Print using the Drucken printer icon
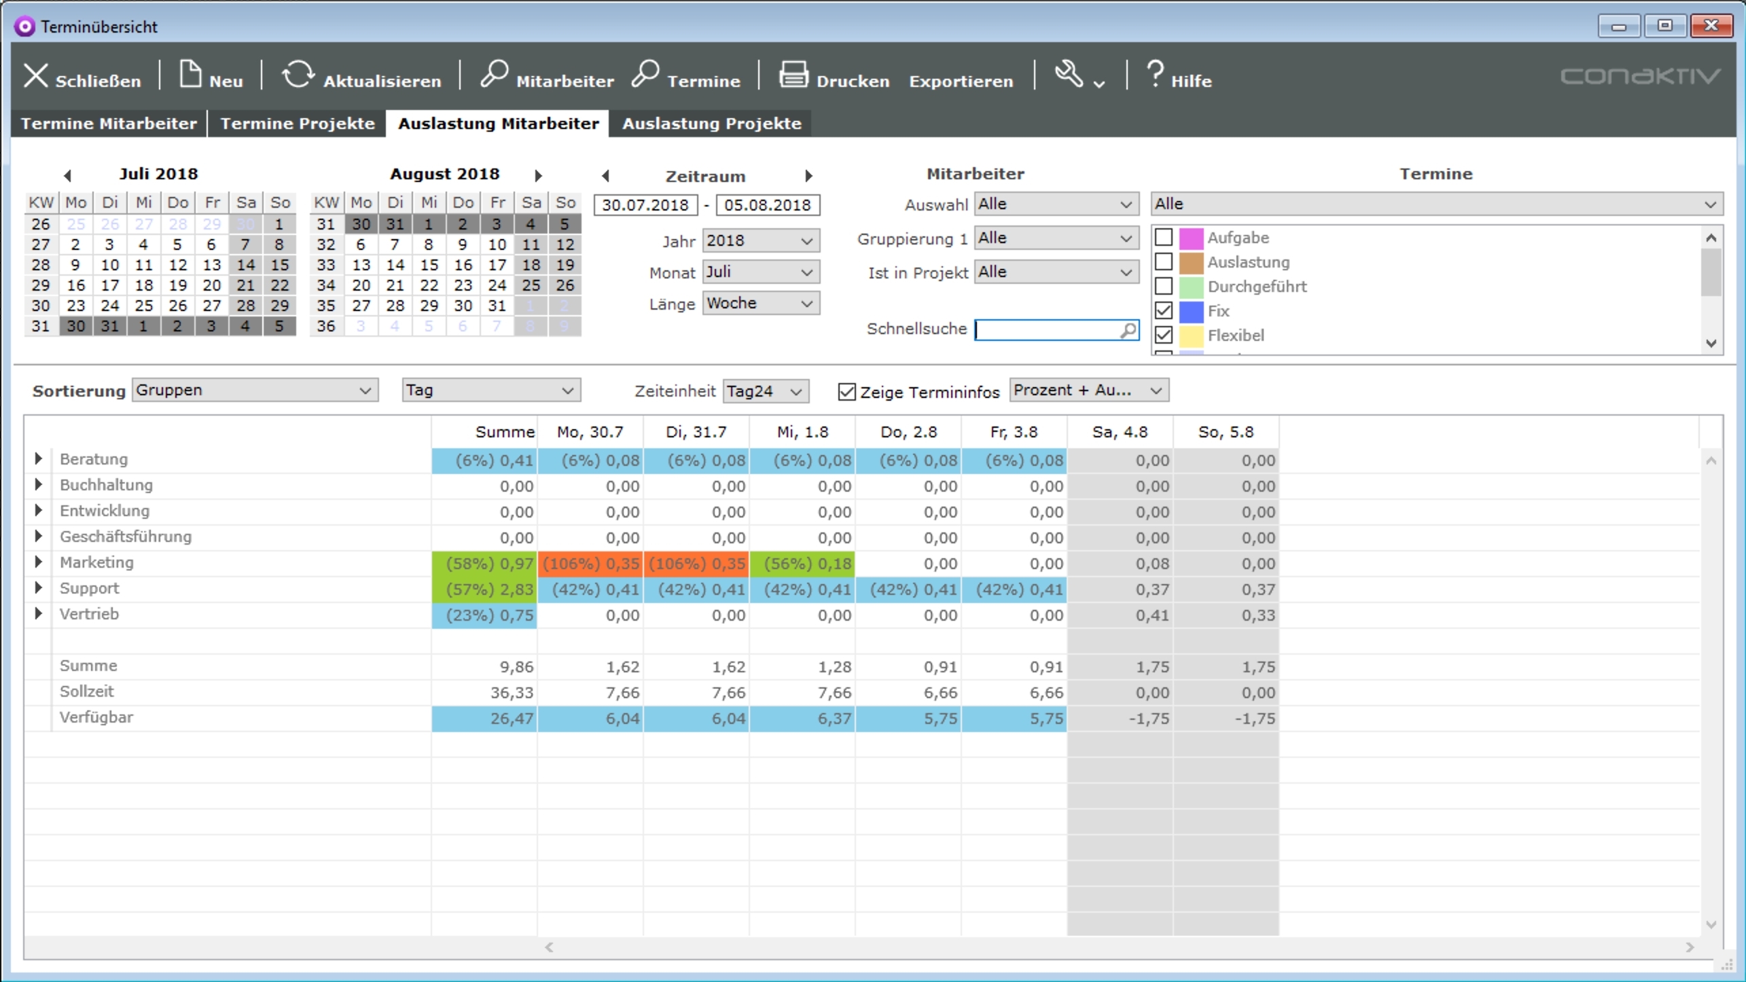 click(793, 74)
